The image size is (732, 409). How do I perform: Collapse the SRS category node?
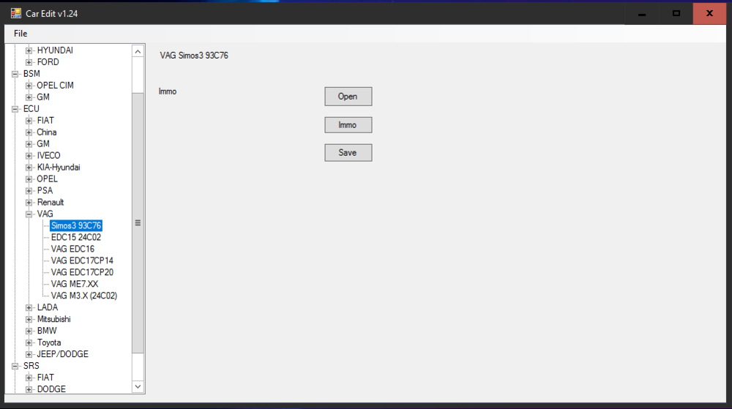click(15, 366)
